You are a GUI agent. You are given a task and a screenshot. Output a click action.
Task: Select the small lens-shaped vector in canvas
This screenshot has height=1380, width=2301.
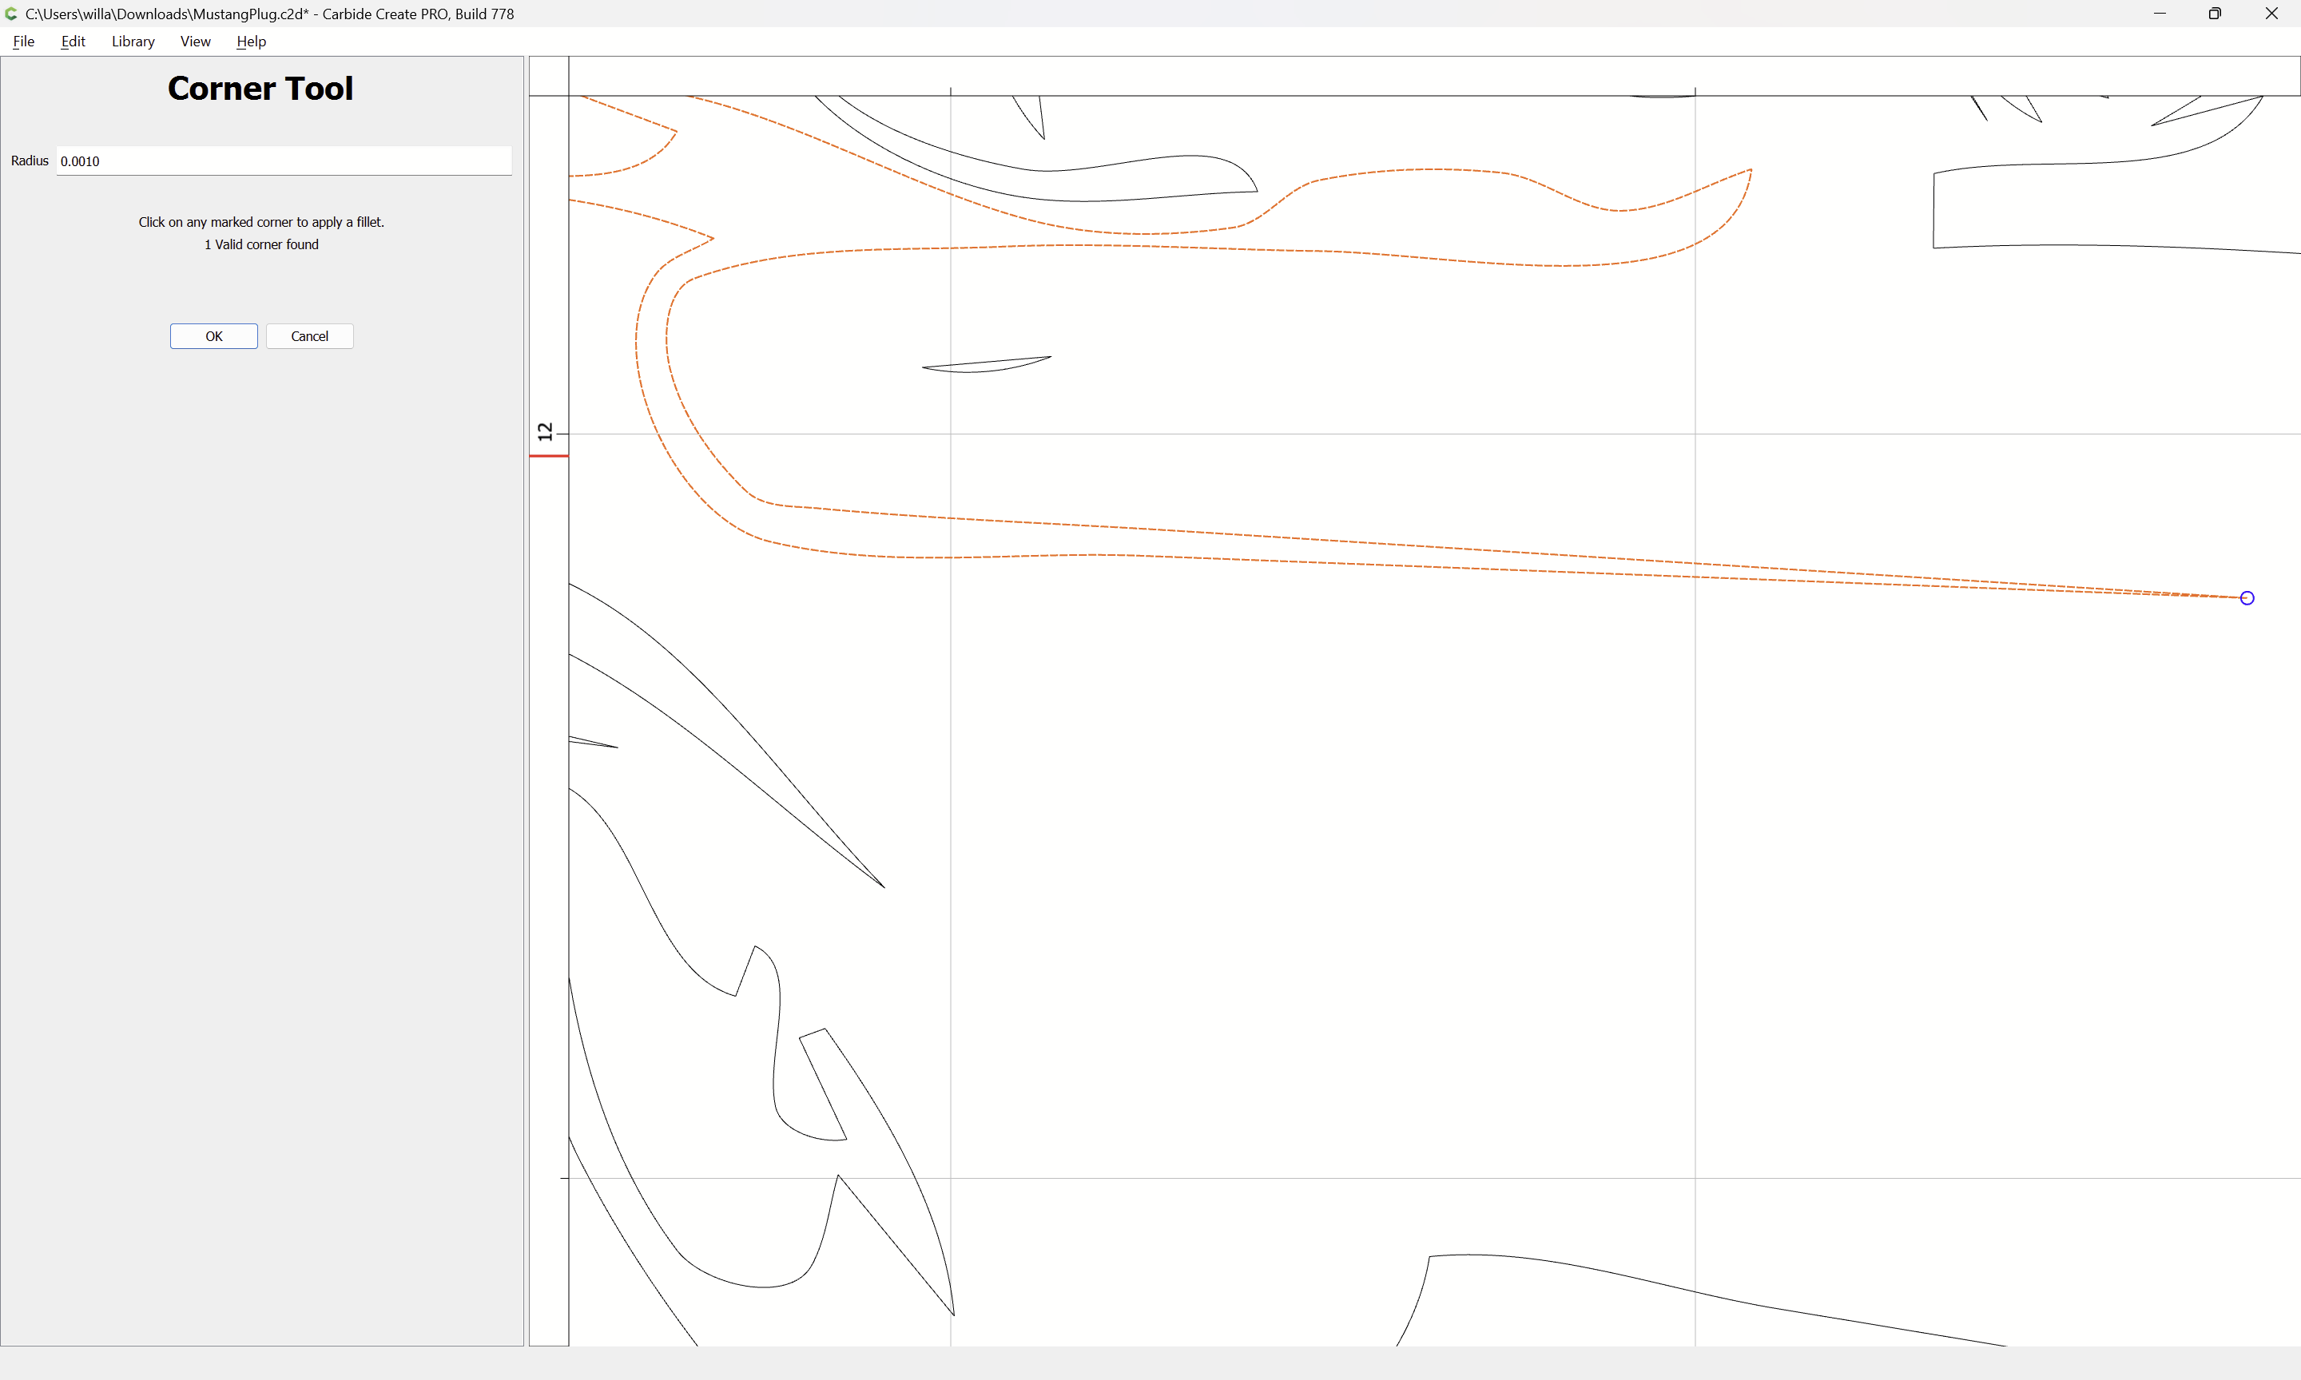pyautogui.click(x=986, y=364)
